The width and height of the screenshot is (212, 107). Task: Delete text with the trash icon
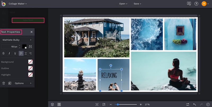4,83
